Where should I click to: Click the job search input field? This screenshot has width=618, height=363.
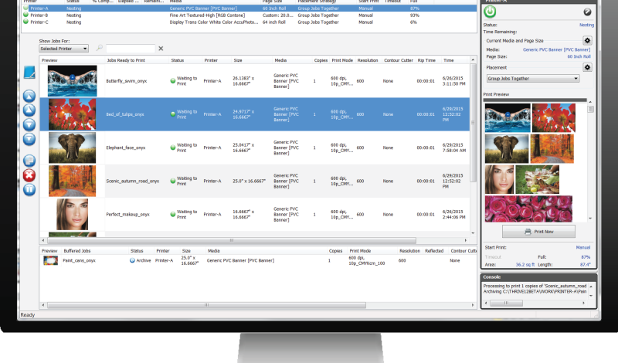(x=131, y=49)
